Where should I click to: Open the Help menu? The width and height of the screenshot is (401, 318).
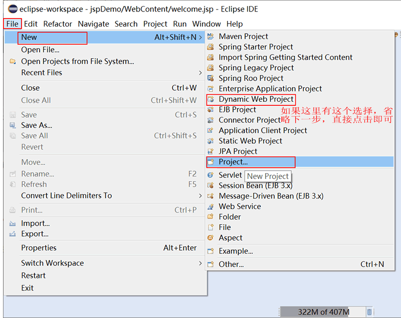(235, 24)
